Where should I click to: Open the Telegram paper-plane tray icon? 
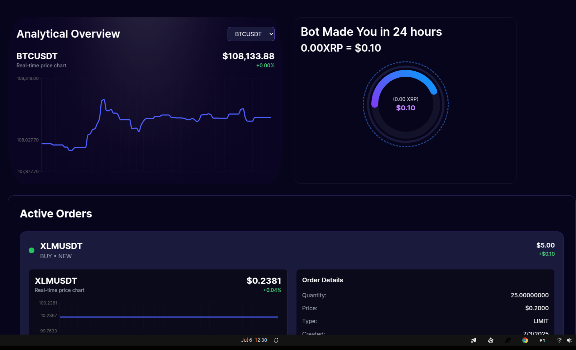(x=473, y=340)
